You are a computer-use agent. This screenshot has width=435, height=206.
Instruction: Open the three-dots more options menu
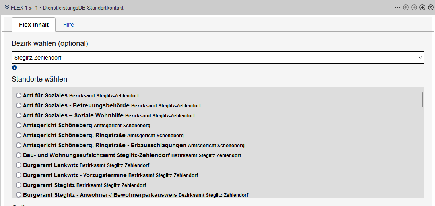coord(397,8)
